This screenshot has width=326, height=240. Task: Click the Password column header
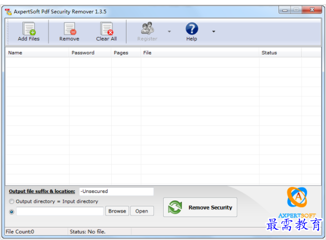90,53
